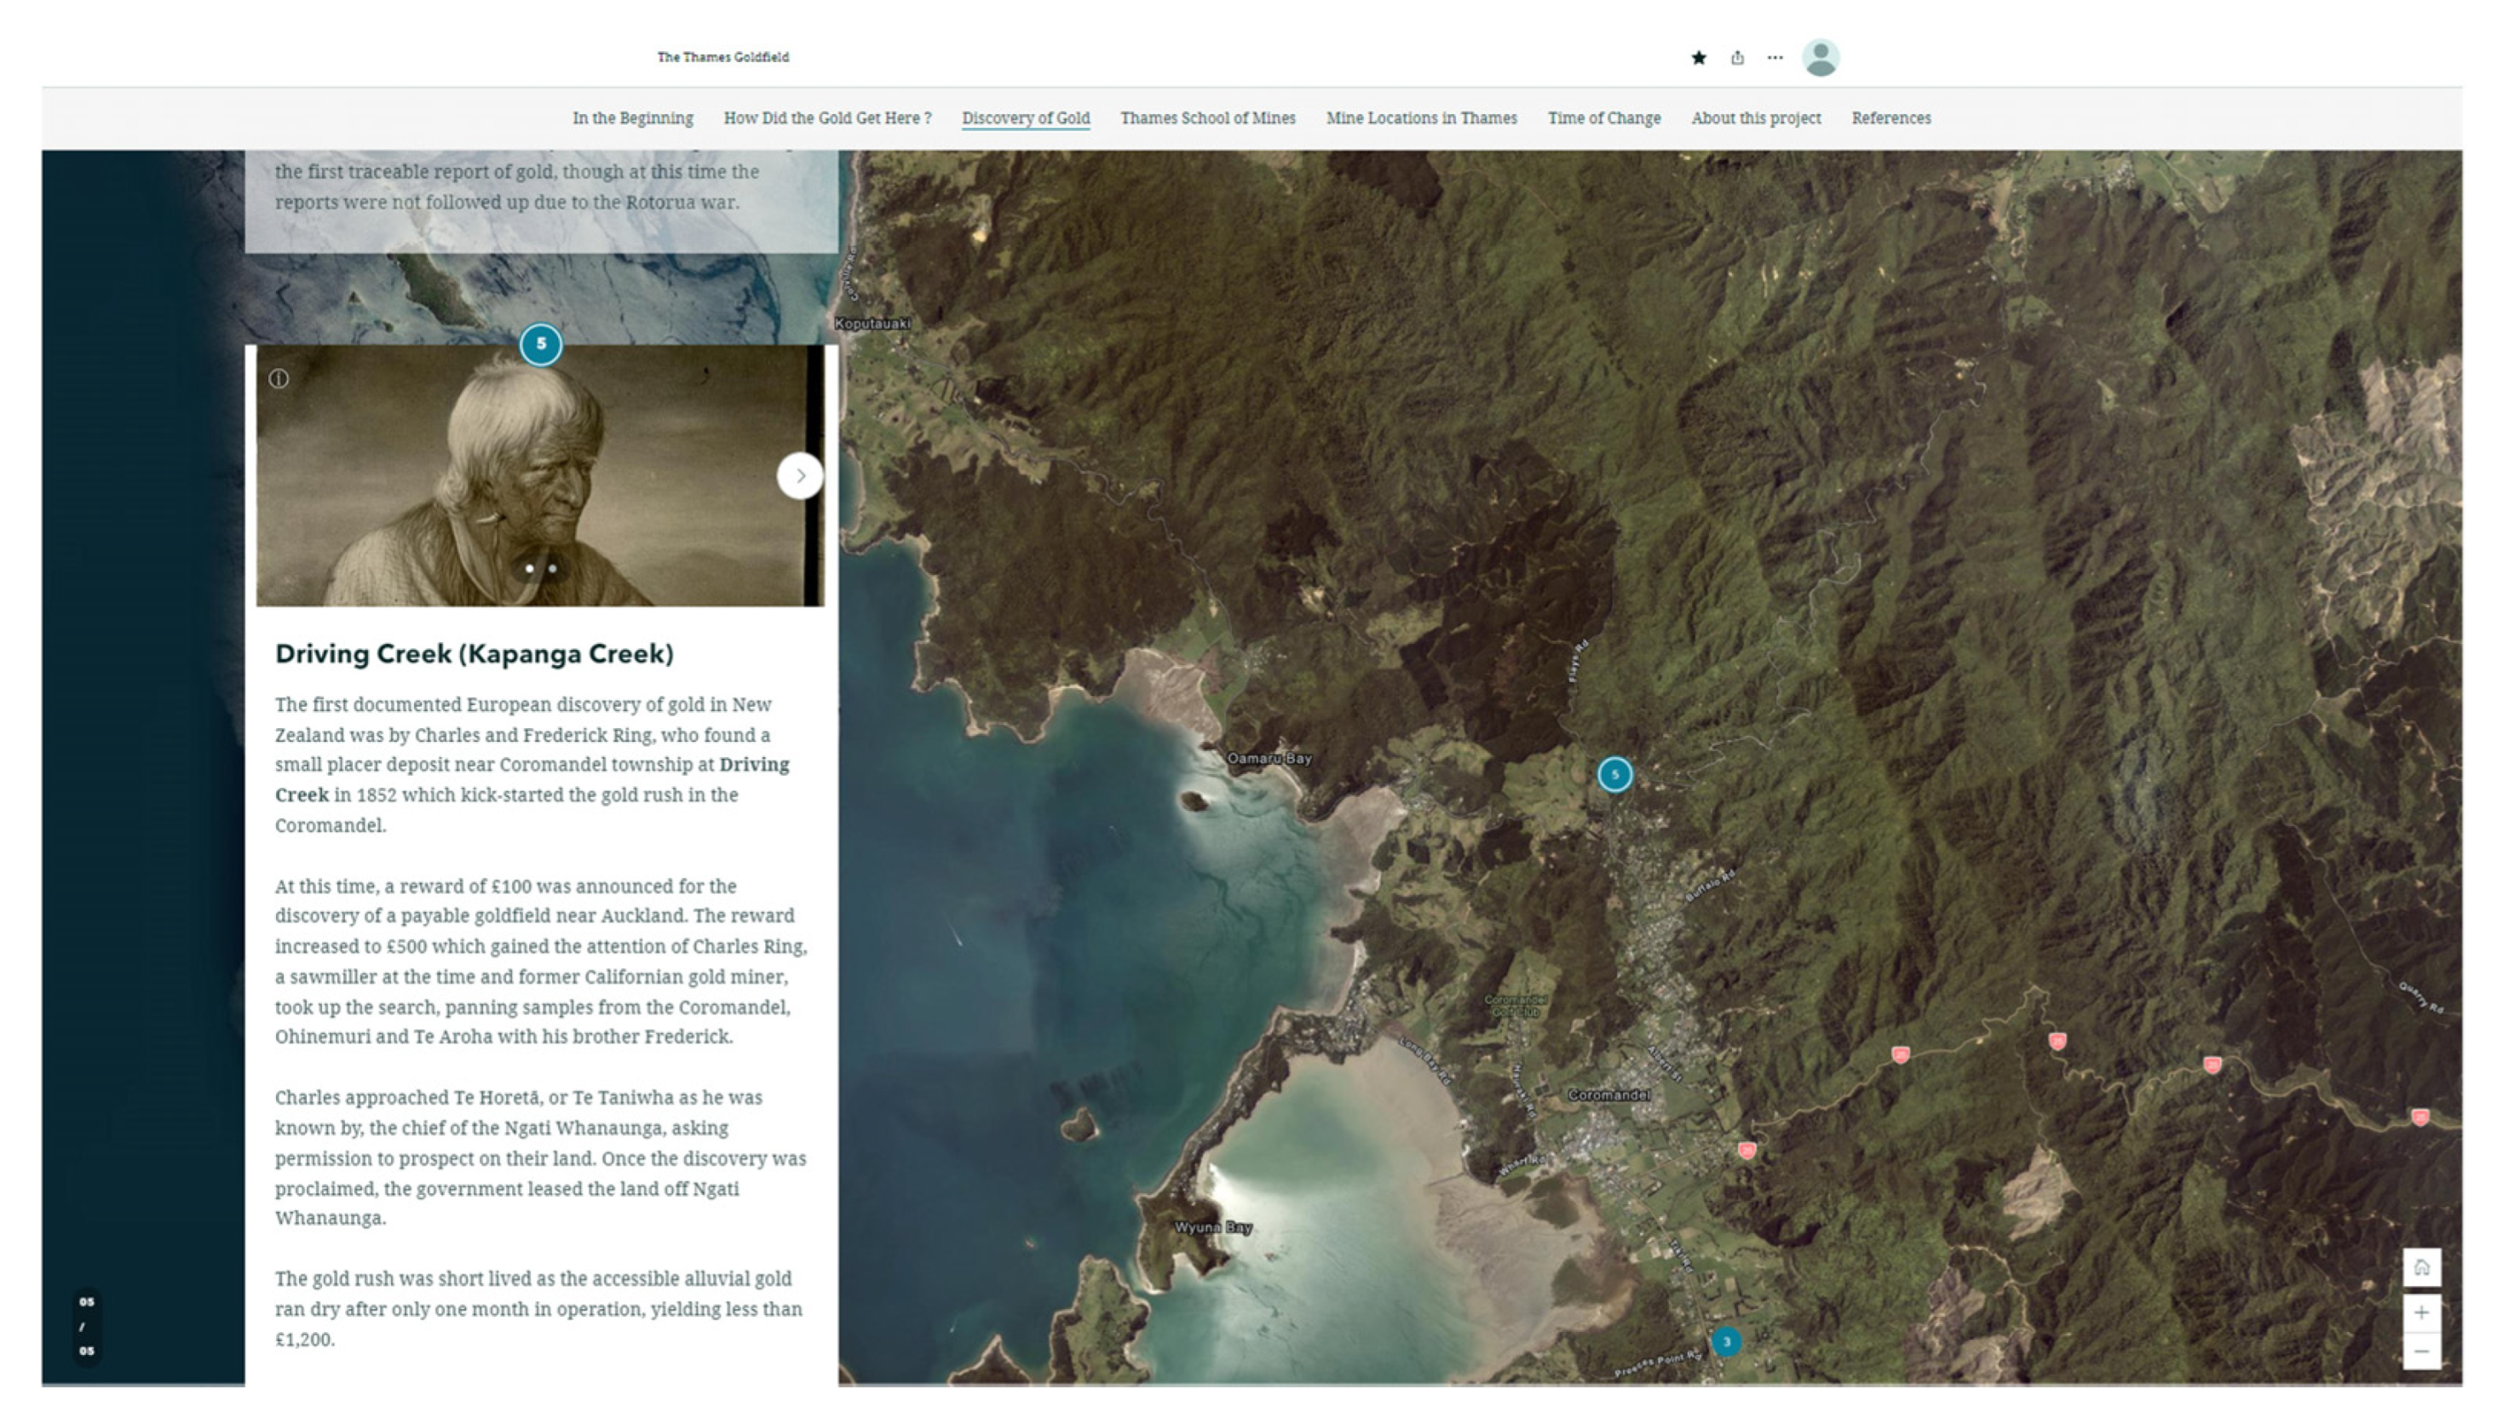This screenshot has height=1424, width=2497.
Task: Open the In the Beginning section
Action: [632, 118]
